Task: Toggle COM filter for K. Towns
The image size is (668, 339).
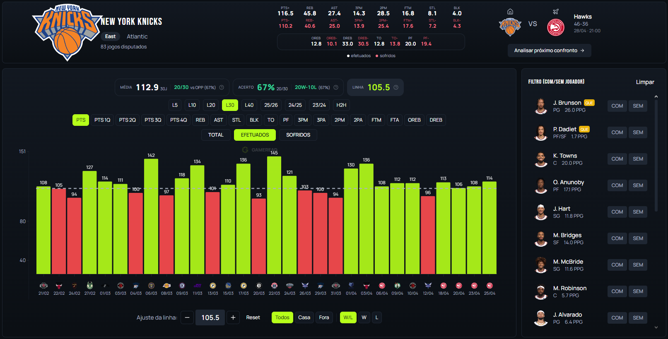Action: point(617,159)
